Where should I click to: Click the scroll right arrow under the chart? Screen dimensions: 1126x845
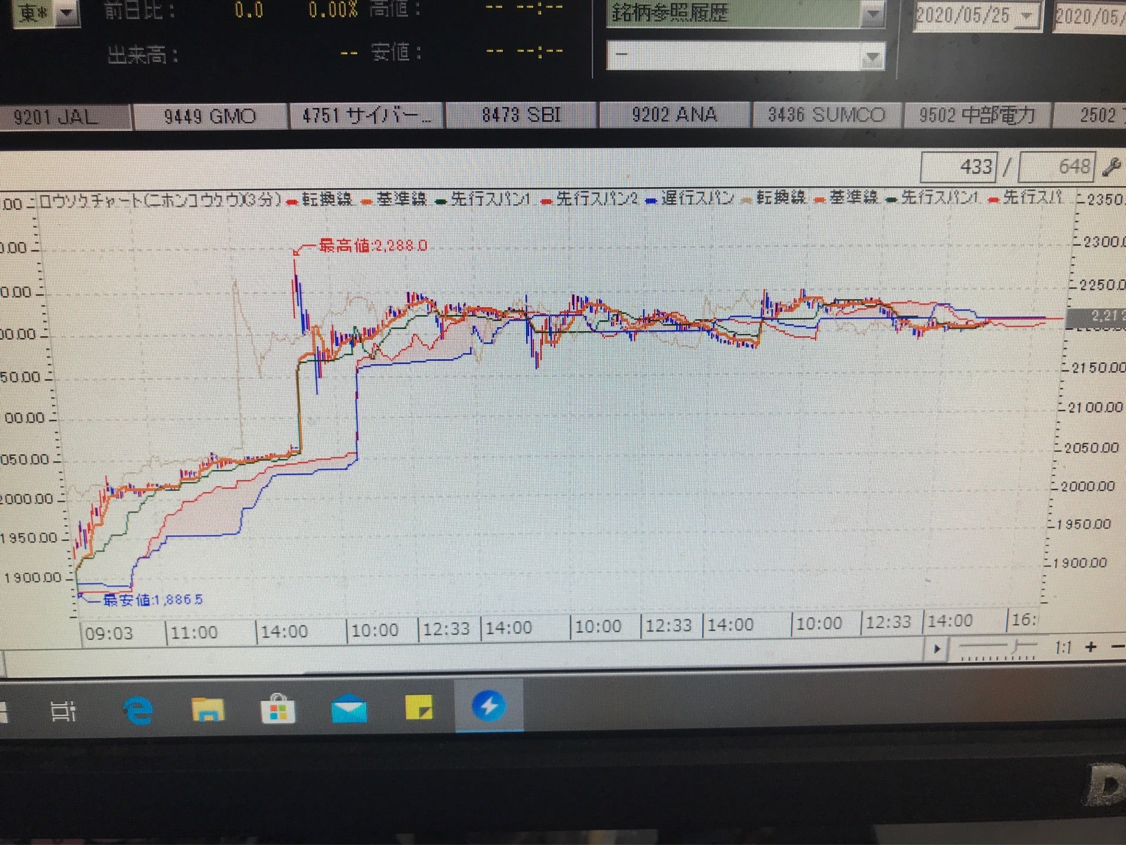[937, 649]
